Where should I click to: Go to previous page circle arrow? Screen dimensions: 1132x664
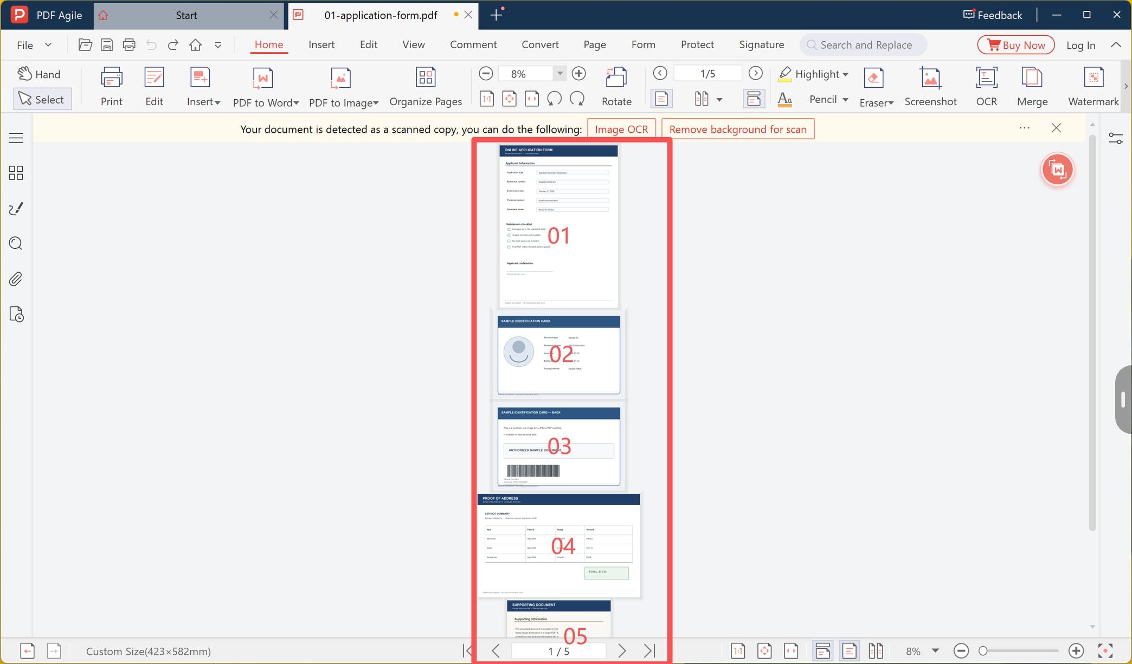pyautogui.click(x=660, y=73)
